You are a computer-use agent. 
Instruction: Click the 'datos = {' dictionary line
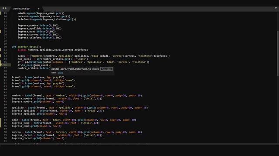pyautogui.click(x=94, y=56)
